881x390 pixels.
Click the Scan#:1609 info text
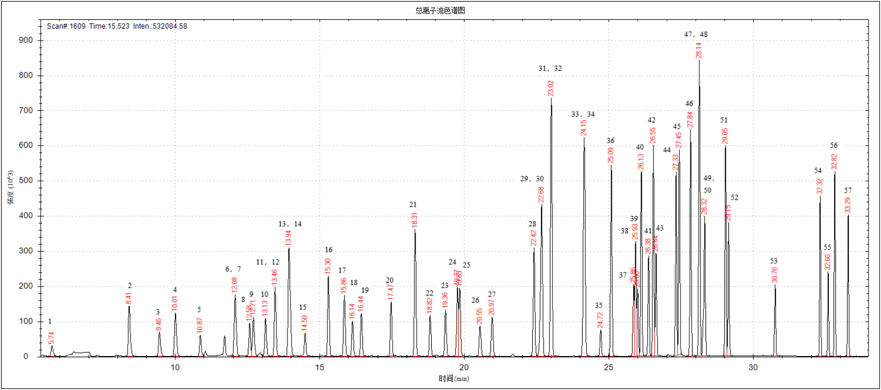(x=66, y=26)
